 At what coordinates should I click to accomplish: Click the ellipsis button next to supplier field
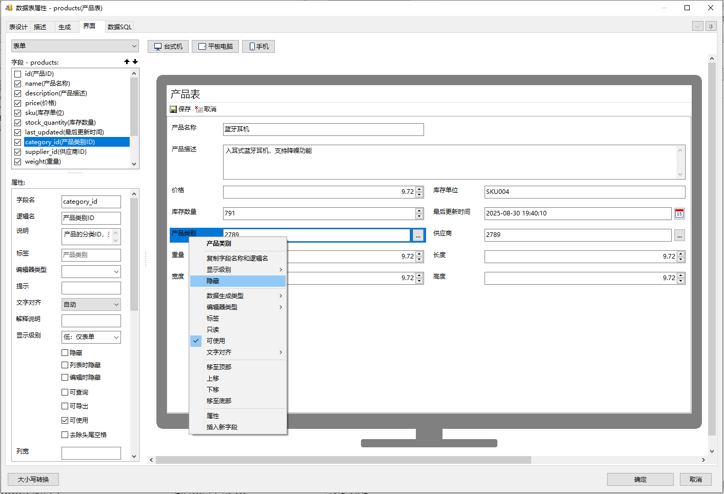679,235
